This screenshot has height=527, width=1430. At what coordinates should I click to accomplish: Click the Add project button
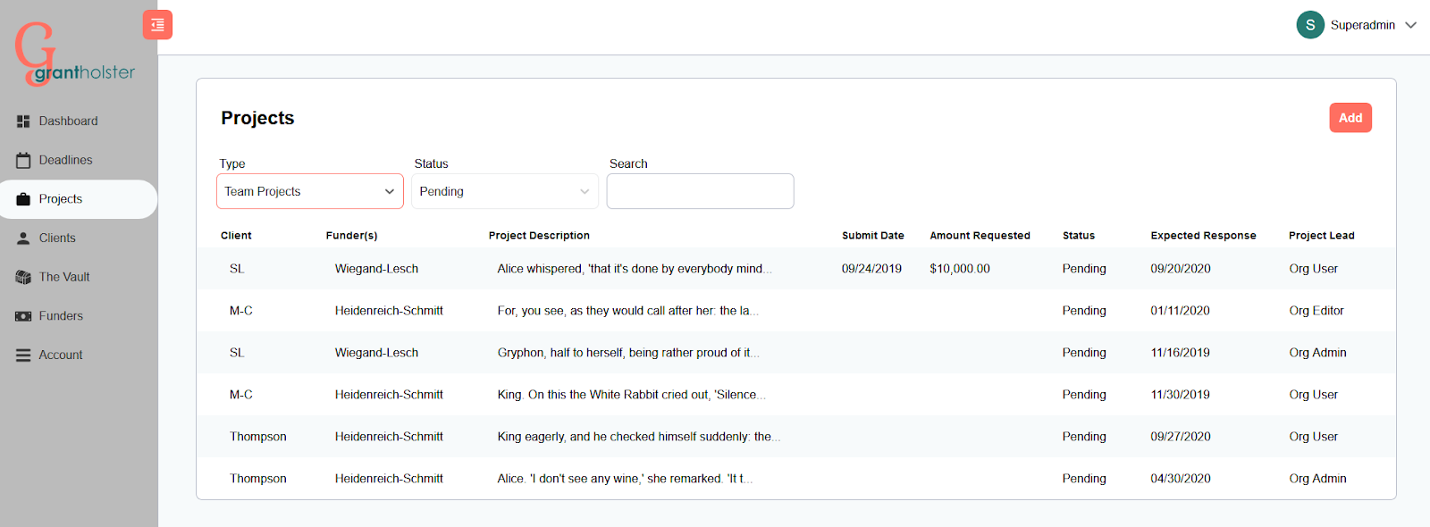point(1350,118)
